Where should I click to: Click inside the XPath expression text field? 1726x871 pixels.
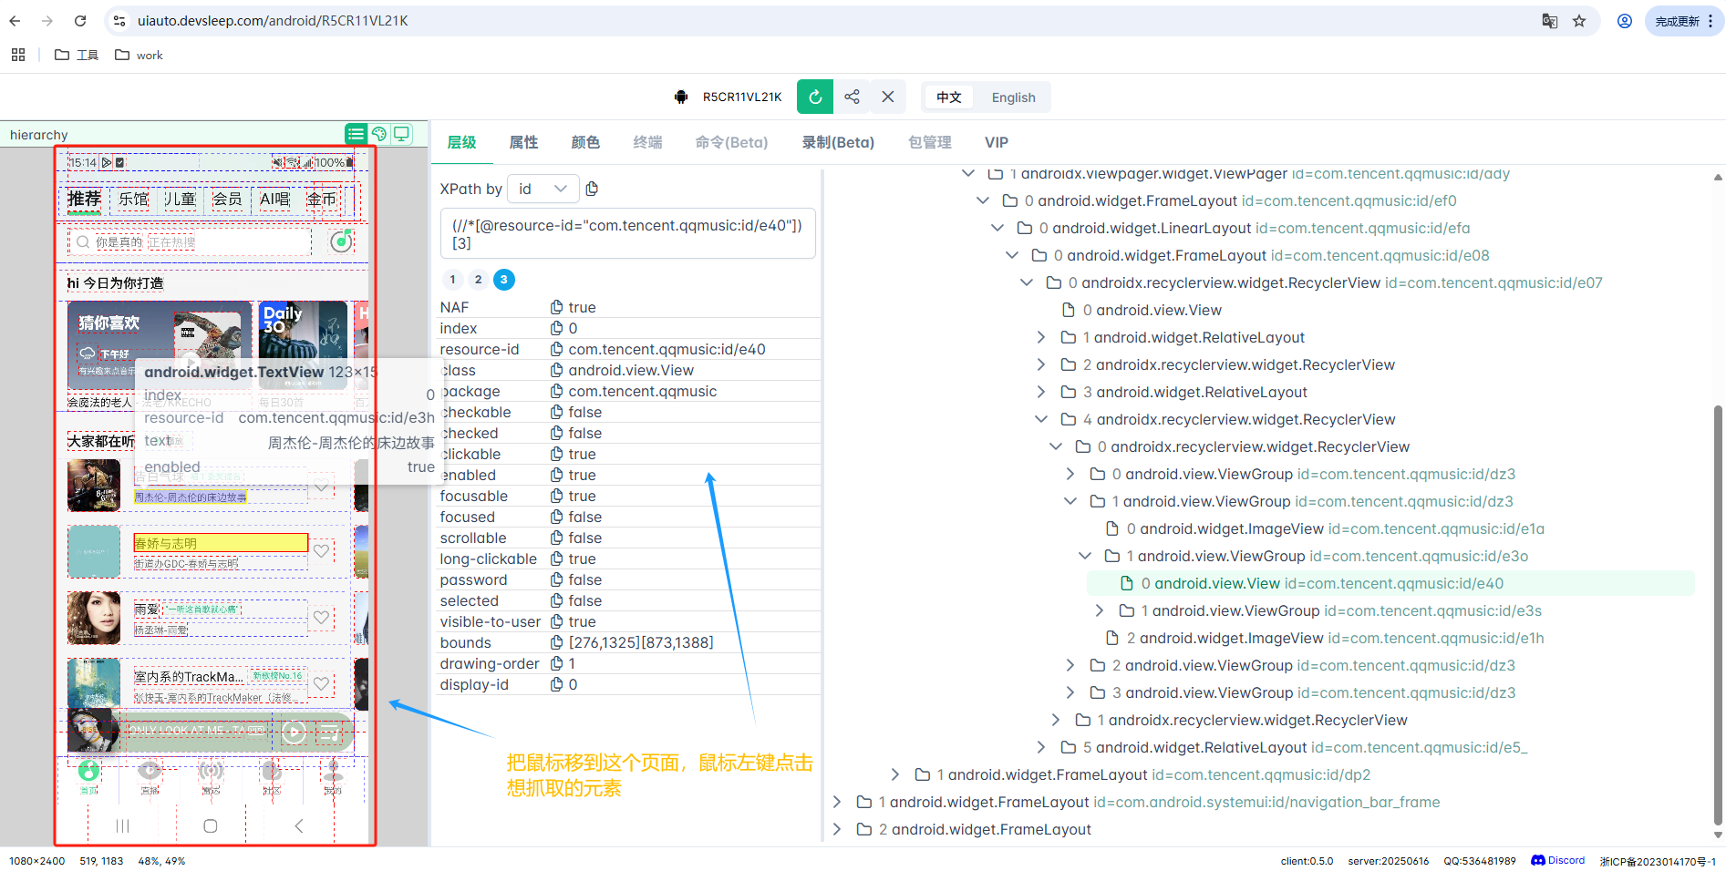(627, 233)
